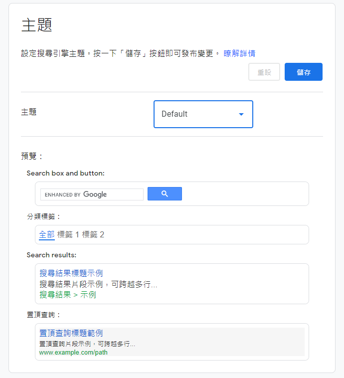
Task: Click the 儲存 save button
Action: coord(304,72)
